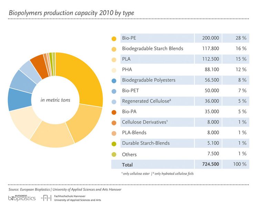Select the Bio-PE legend color dot

114,39
